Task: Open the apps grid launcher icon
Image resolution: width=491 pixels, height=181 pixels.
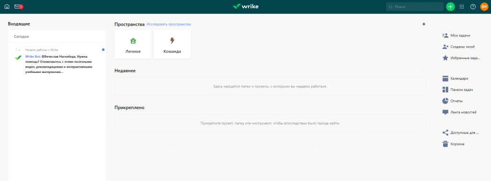Action: click(462, 7)
